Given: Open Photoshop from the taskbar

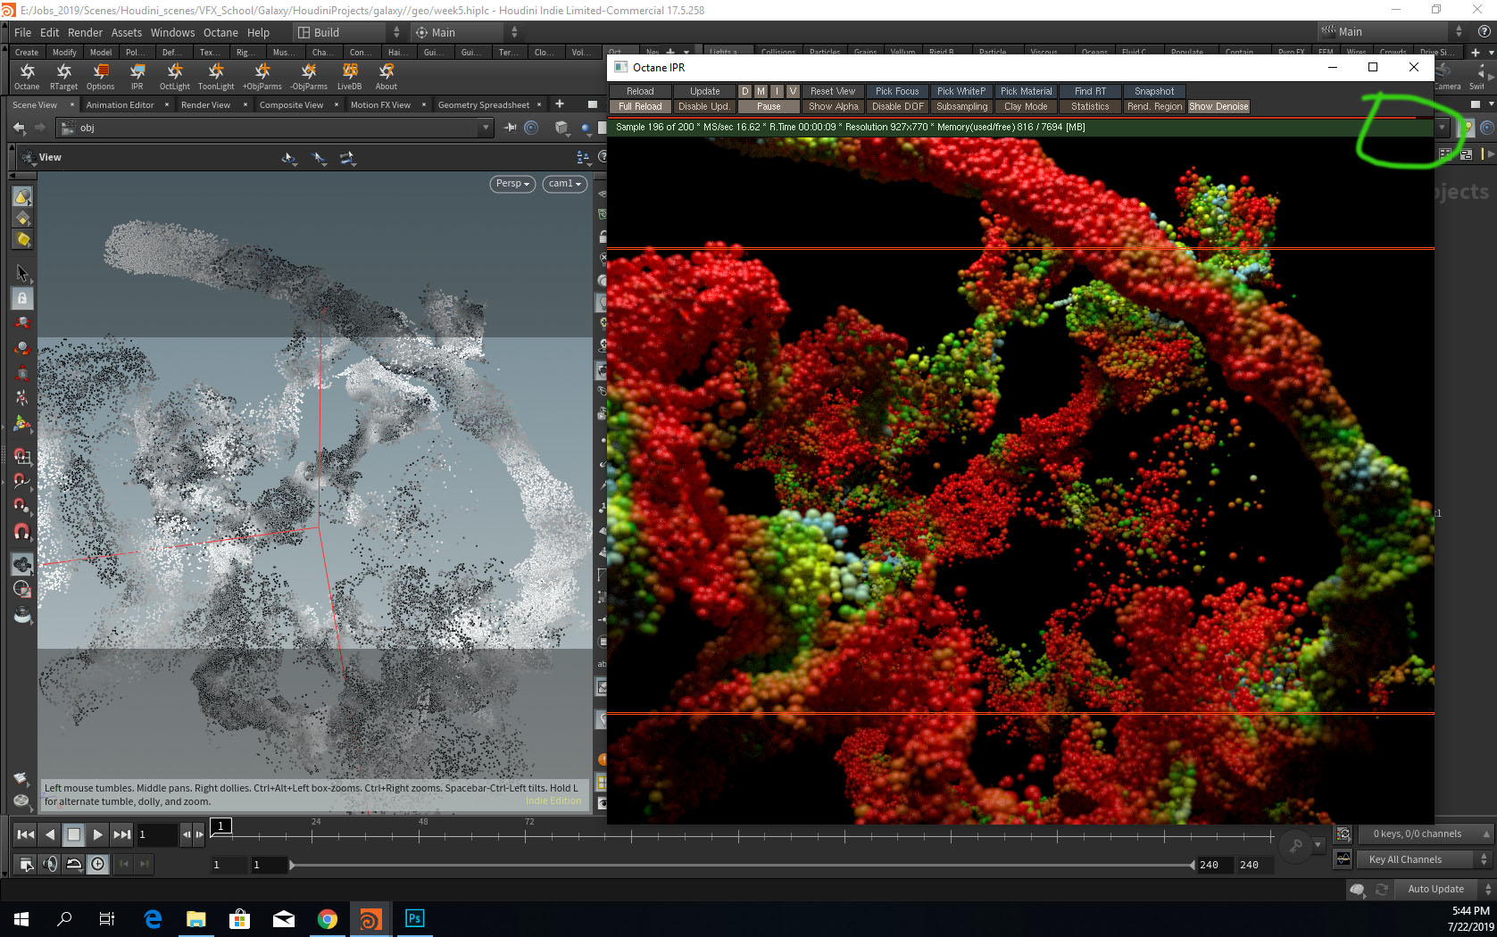Looking at the screenshot, I should pos(414,918).
